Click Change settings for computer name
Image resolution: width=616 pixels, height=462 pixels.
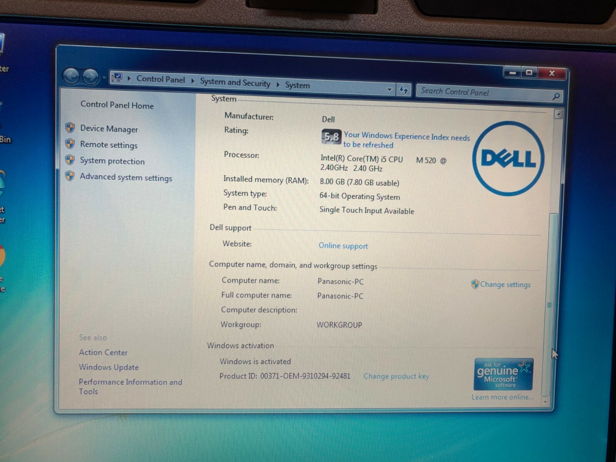click(x=505, y=285)
